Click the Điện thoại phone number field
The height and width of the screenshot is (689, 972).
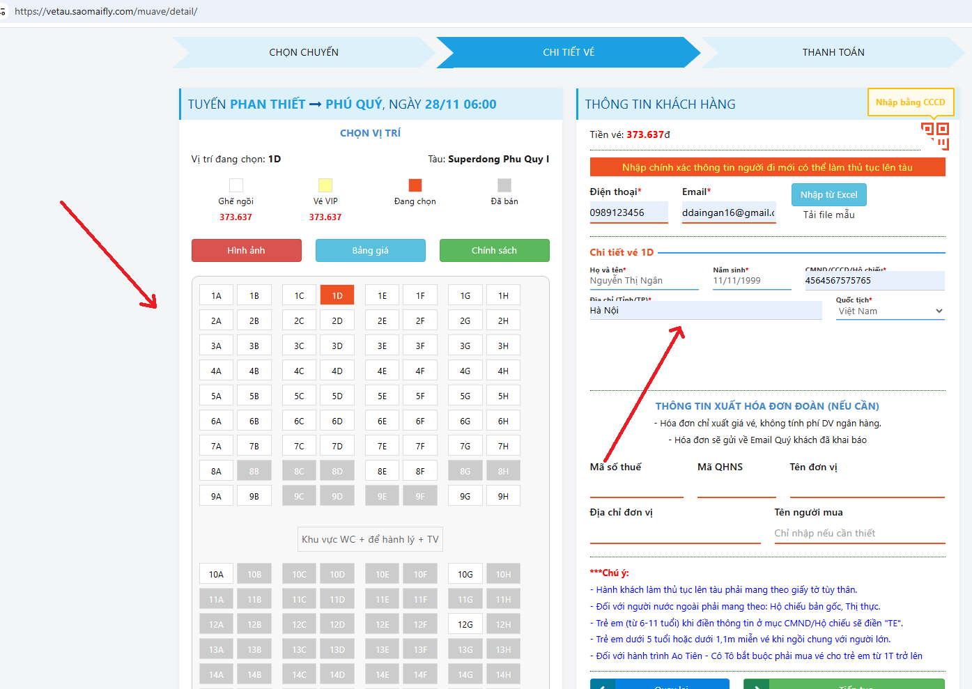click(x=628, y=212)
